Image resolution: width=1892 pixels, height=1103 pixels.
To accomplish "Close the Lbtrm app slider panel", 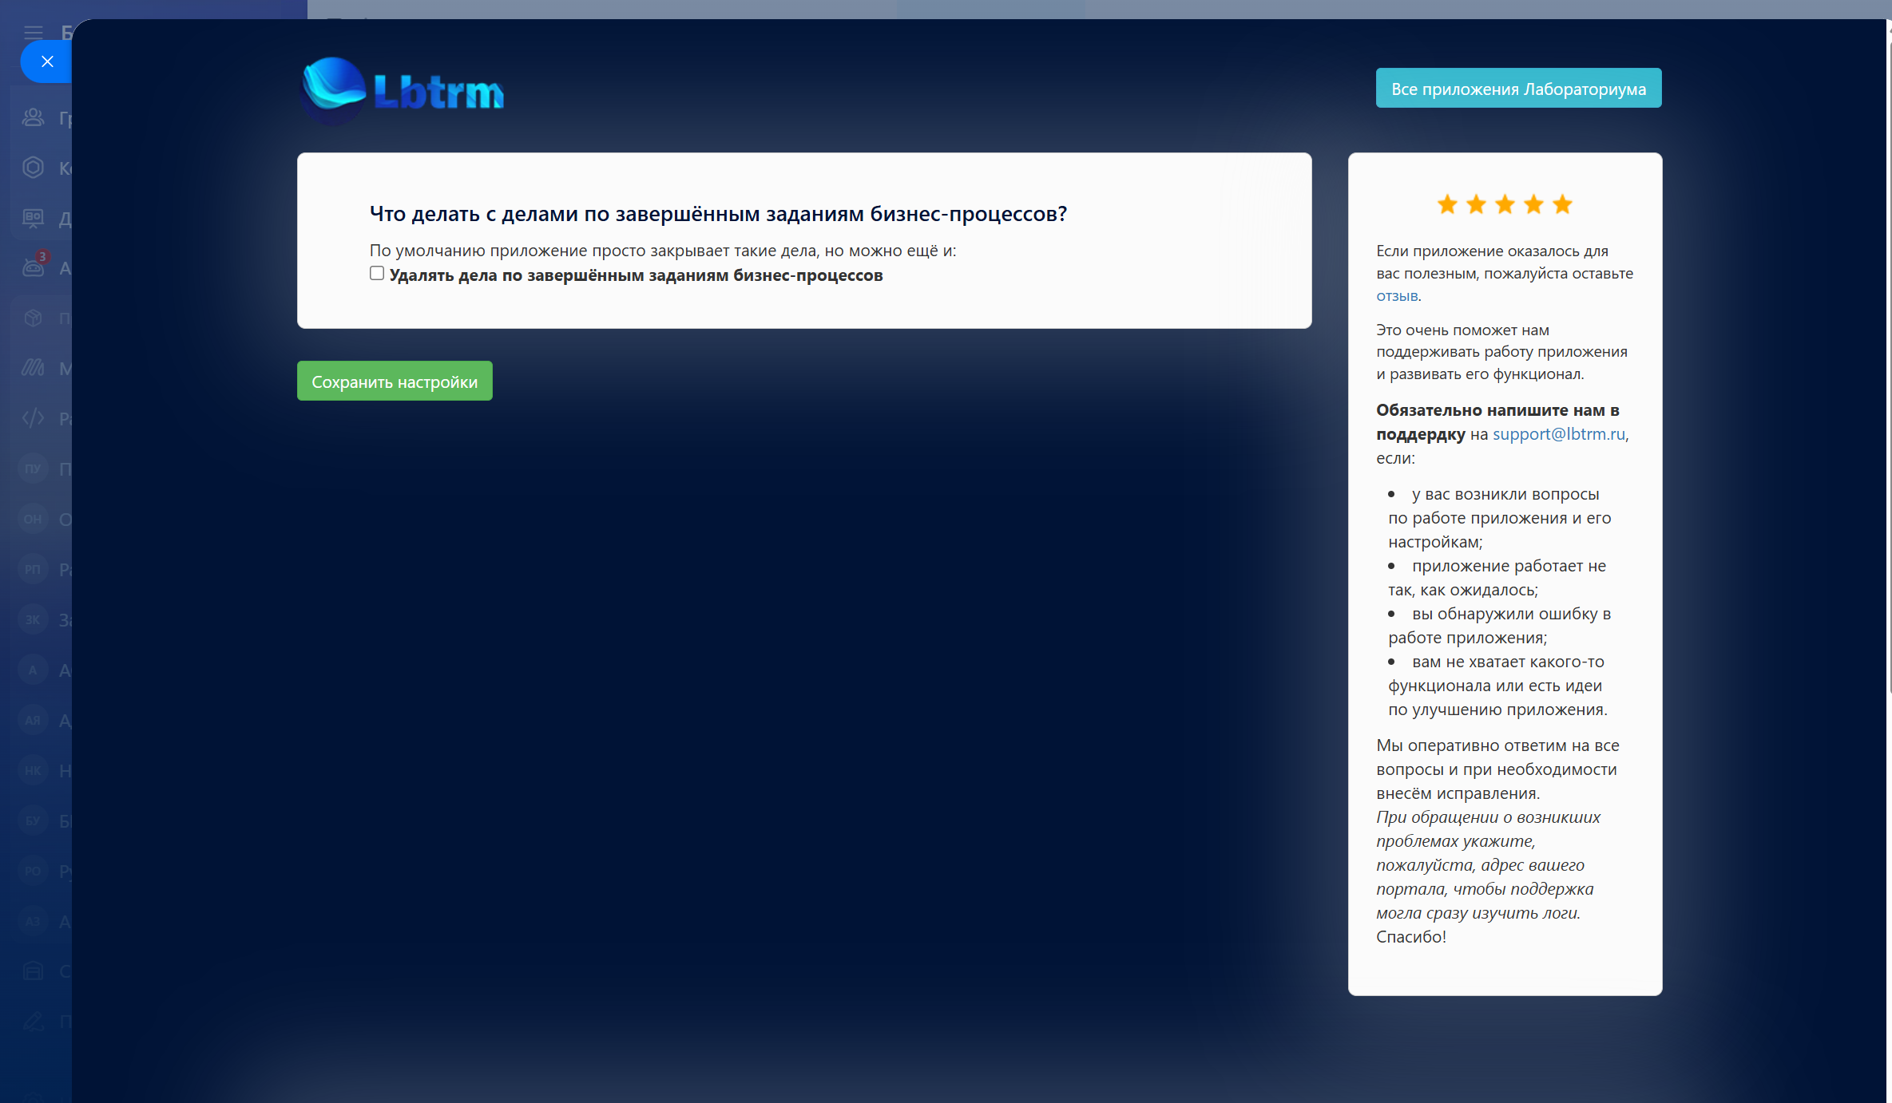I will click(47, 61).
